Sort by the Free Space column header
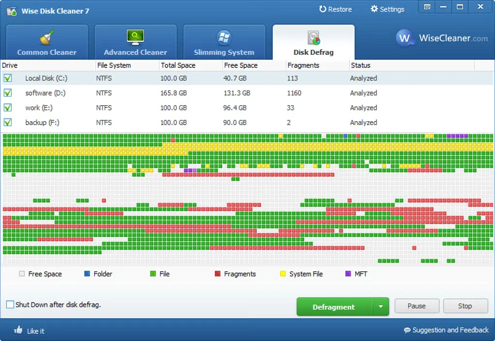495x341 pixels. point(254,65)
